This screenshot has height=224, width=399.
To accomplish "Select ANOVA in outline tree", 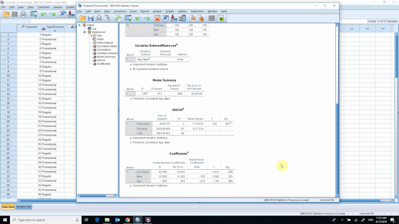I will click(x=101, y=60).
